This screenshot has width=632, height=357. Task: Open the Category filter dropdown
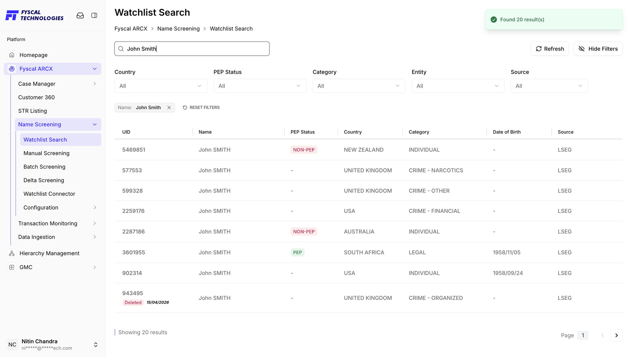click(359, 86)
